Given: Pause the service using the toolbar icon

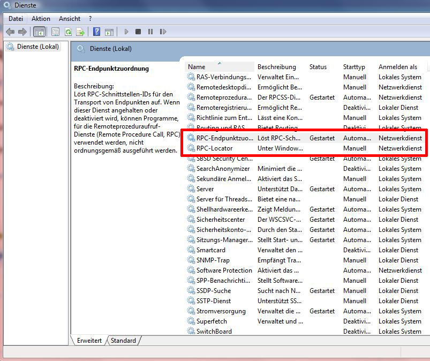Looking at the screenshot, I should (150, 32).
